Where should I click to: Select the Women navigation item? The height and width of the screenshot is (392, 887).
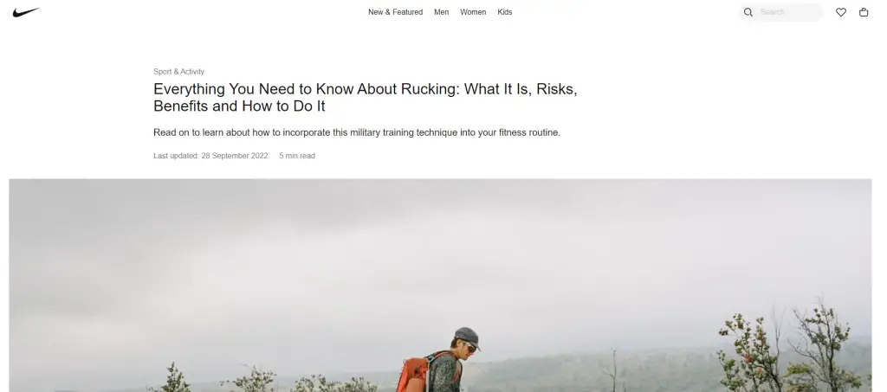click(x=473, y=12)
